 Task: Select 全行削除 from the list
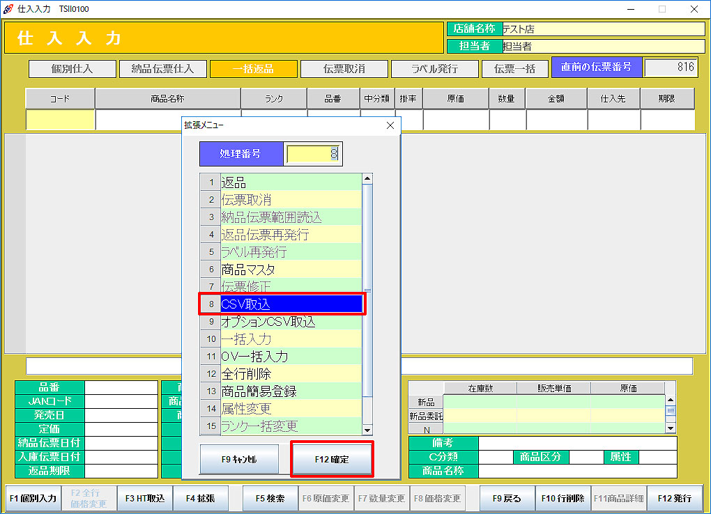click(x=291, y=374)
